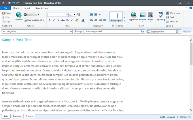The image size is (193, 120).
Task: Click the refresh tags icon
Action: [x=142, y=31]
